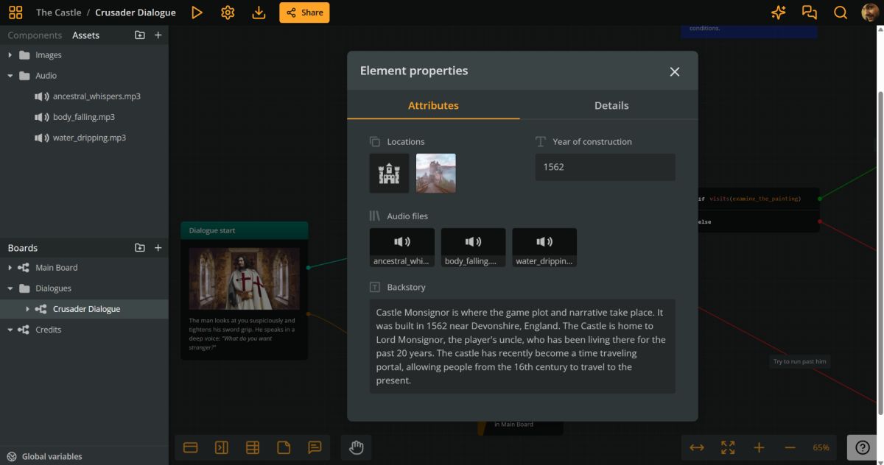This screenshot has height=465, width=884.
Task: Collapse the Audio folder
Action: [10, 76]
